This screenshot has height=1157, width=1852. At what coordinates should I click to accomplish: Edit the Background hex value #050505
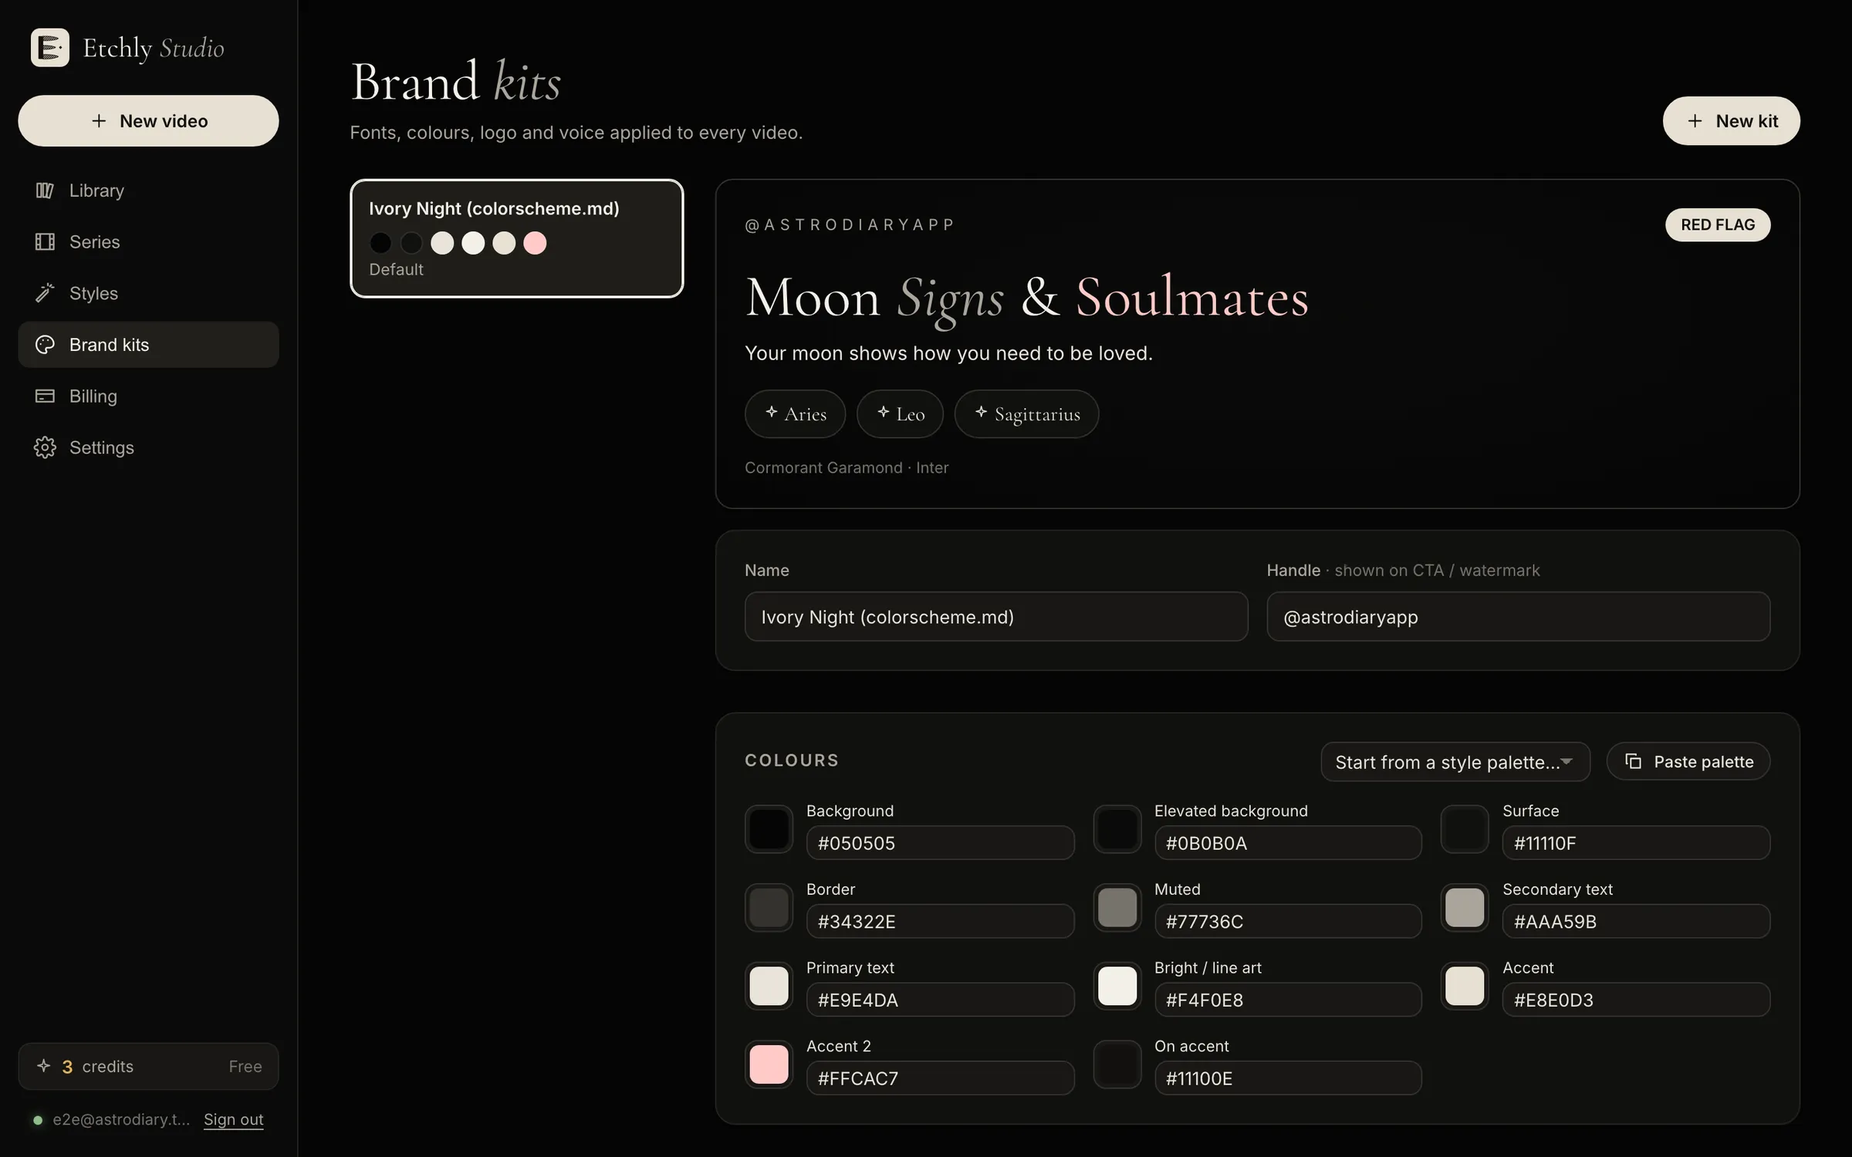(940, 843)
